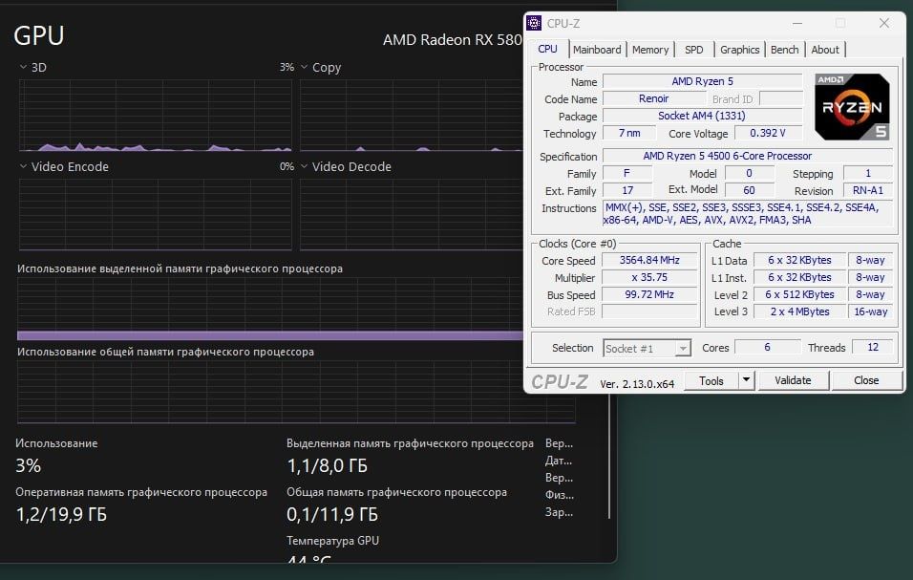This screenshot has width=913, height=580.
Task: Click the Instructions list text field
Action: [x=747, y=214]
